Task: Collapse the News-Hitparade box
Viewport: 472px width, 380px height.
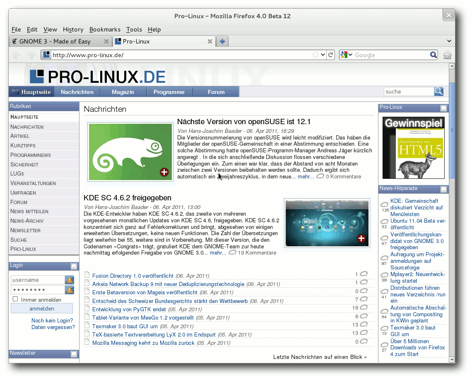Action: (443, 189)
